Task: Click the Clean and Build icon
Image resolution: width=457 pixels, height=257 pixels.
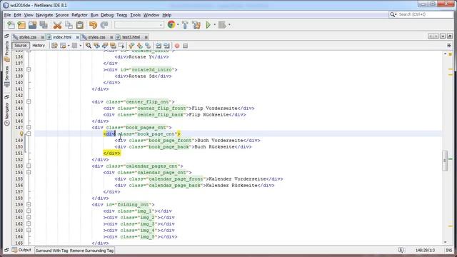Action: pos(196,25)
